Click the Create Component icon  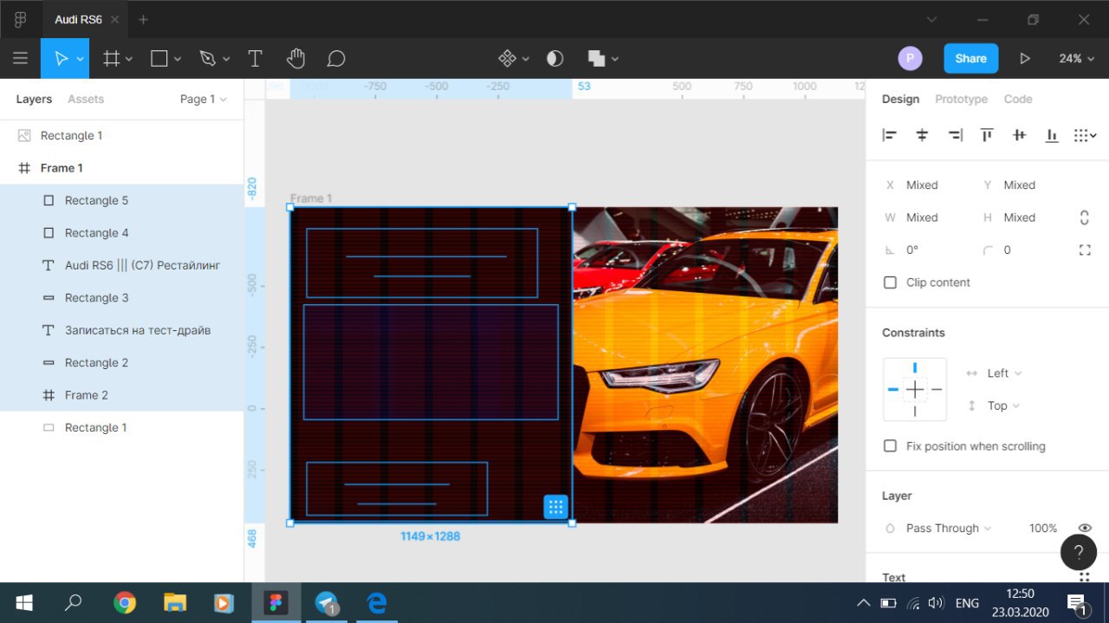(x=507, y=58)
